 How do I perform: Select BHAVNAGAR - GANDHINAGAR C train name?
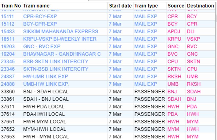(62, 54)
